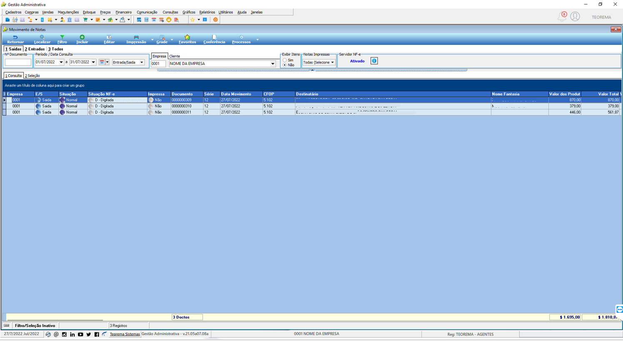
Task: Click the Servidor NF-e info icon
Action: (374, 61)
